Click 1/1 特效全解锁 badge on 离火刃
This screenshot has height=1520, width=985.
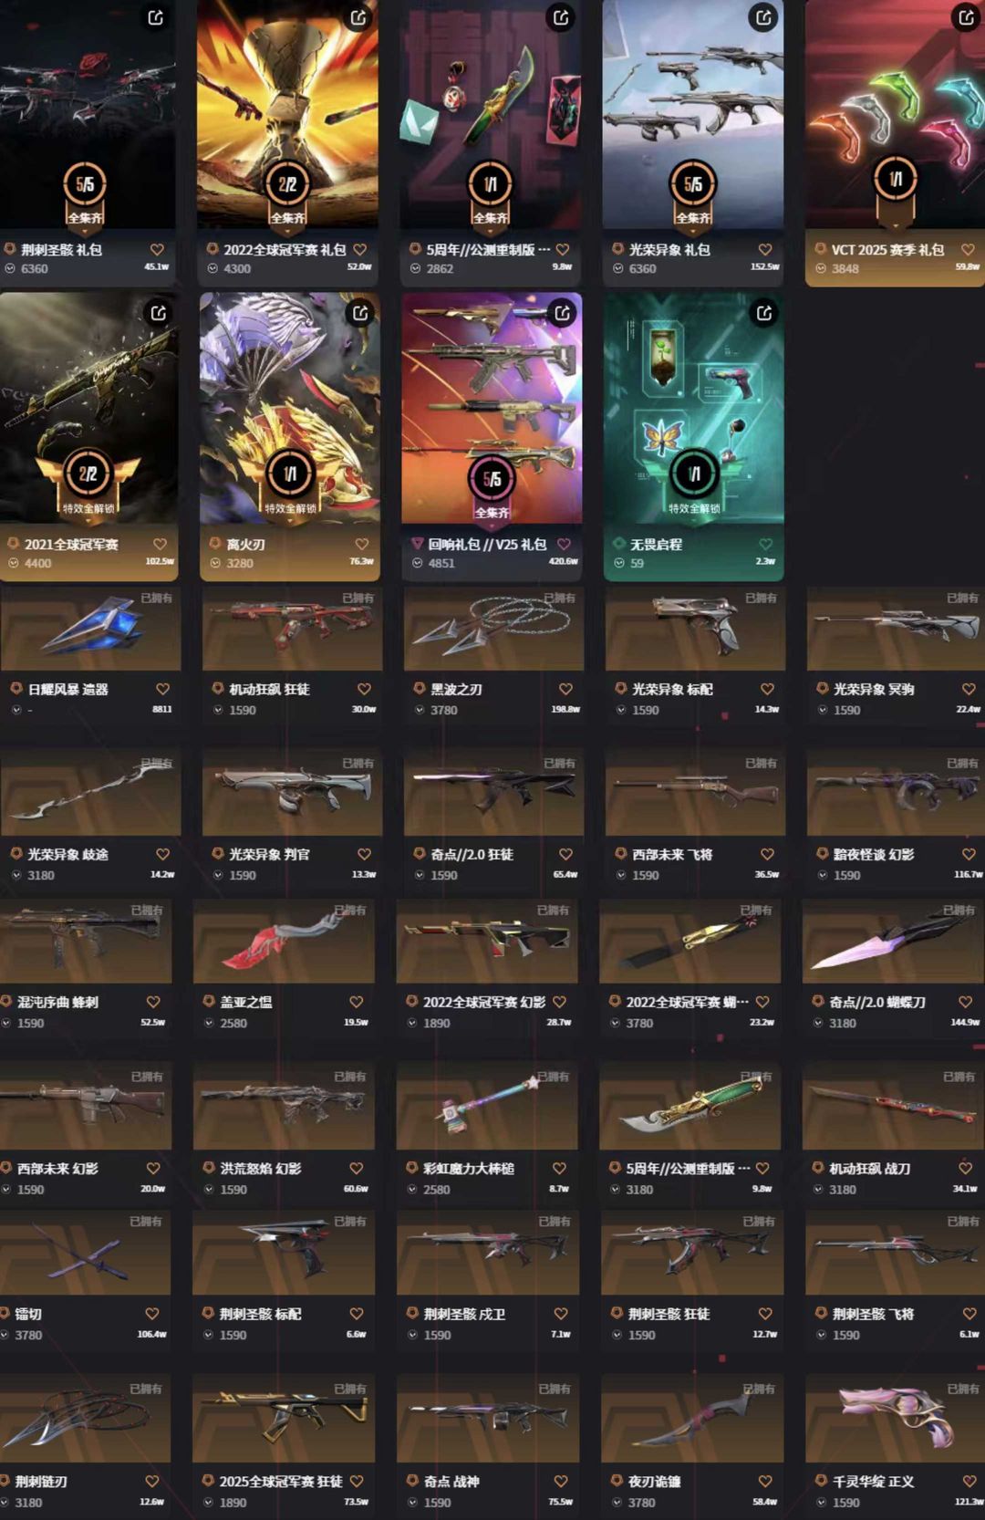(x=290, y=483)
